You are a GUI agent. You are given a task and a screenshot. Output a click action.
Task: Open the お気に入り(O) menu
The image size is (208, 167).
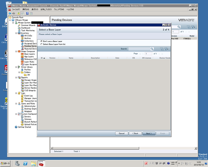coord(46,10)
